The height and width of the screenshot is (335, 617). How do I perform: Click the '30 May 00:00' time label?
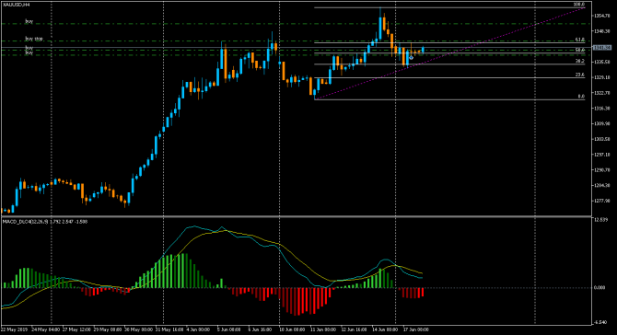138,329
